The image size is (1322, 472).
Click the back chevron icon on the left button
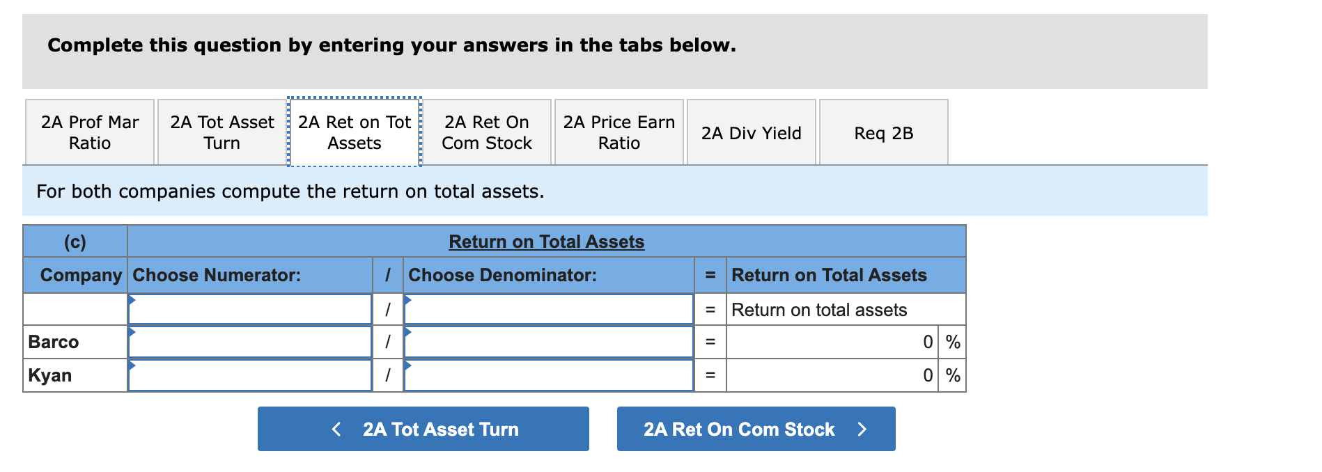click(336, 429)
